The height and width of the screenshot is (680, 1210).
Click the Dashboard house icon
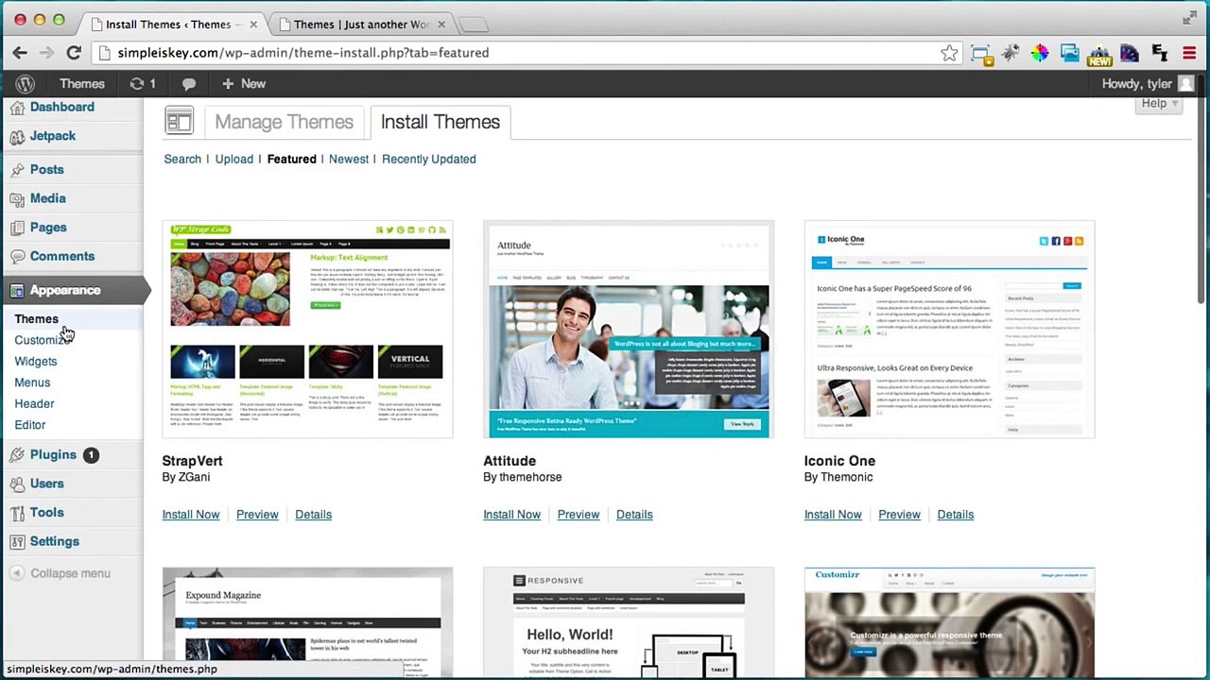(x=17, y=108)
